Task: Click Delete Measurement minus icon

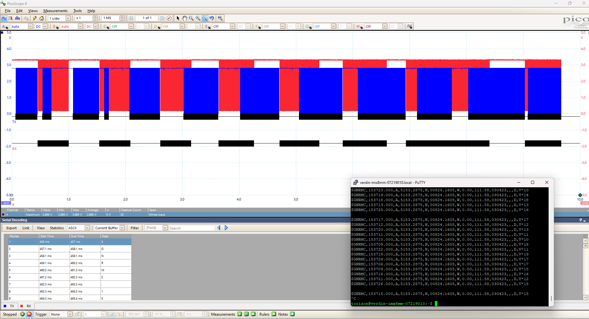Action: [246, 314]
